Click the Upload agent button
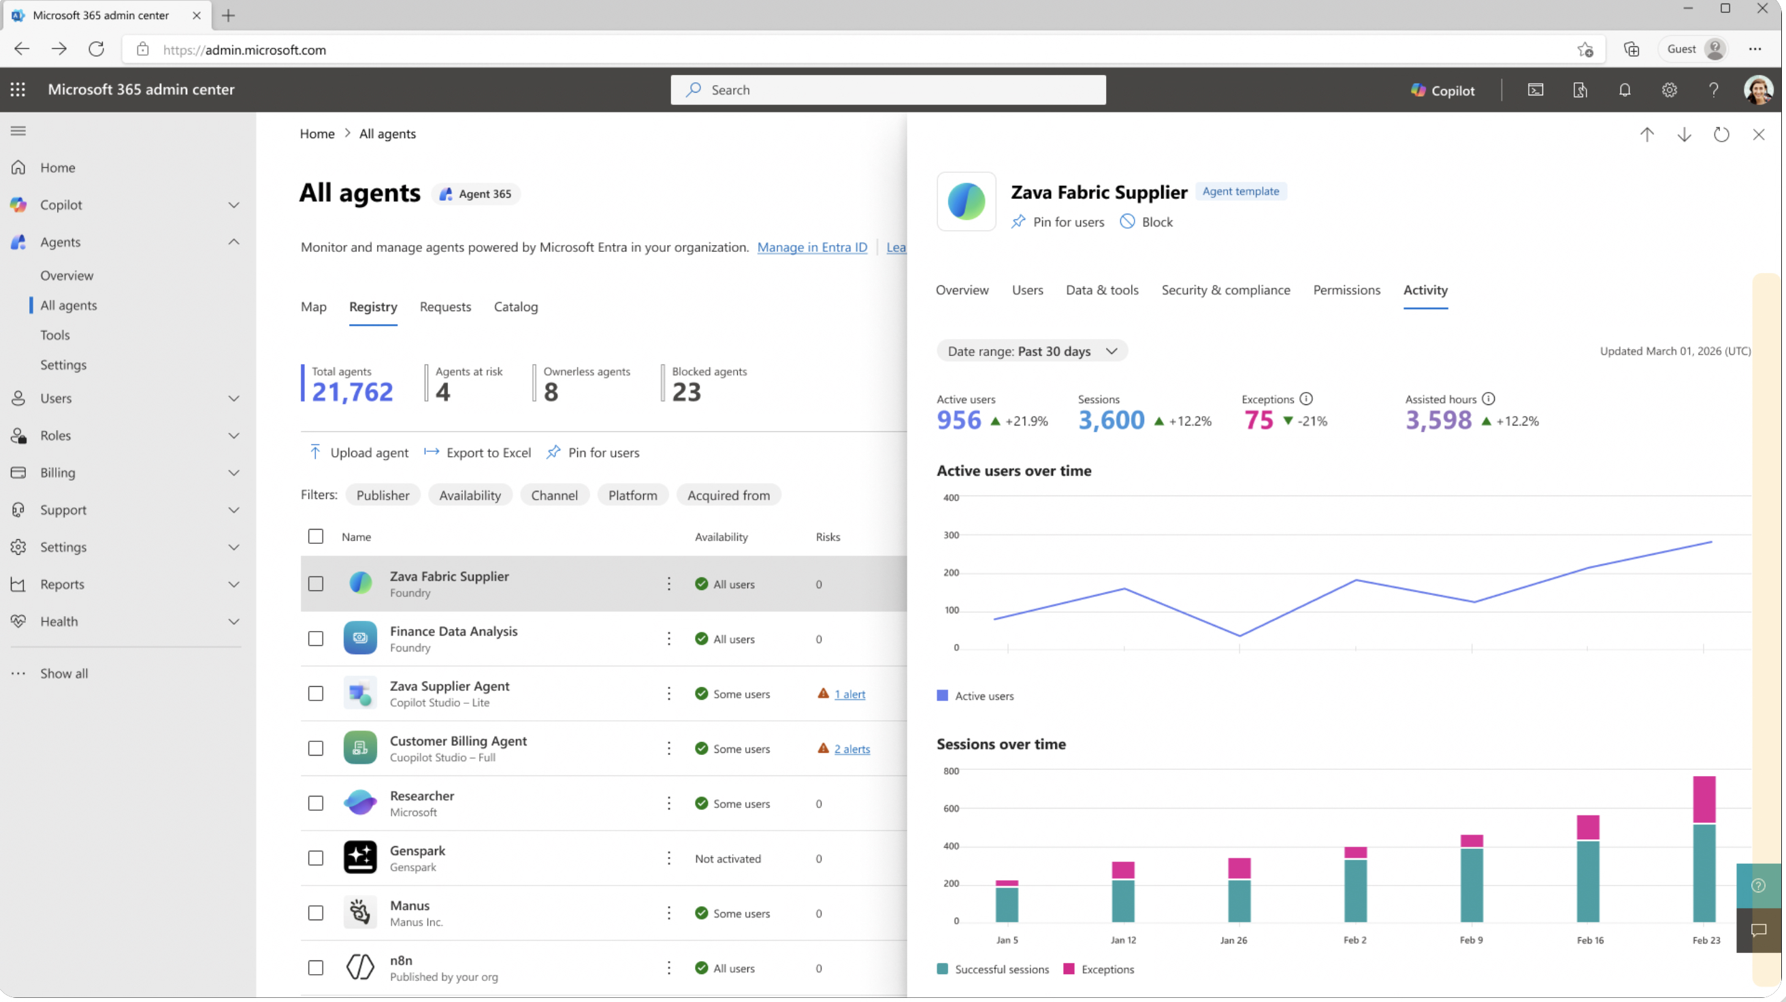The width and height of the screenshot is (1786, 1002). pos(359,453)
